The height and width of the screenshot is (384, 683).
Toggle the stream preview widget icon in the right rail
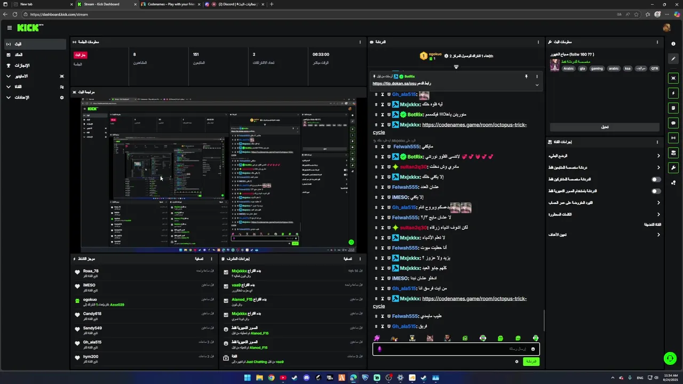(x=673, y=78)
